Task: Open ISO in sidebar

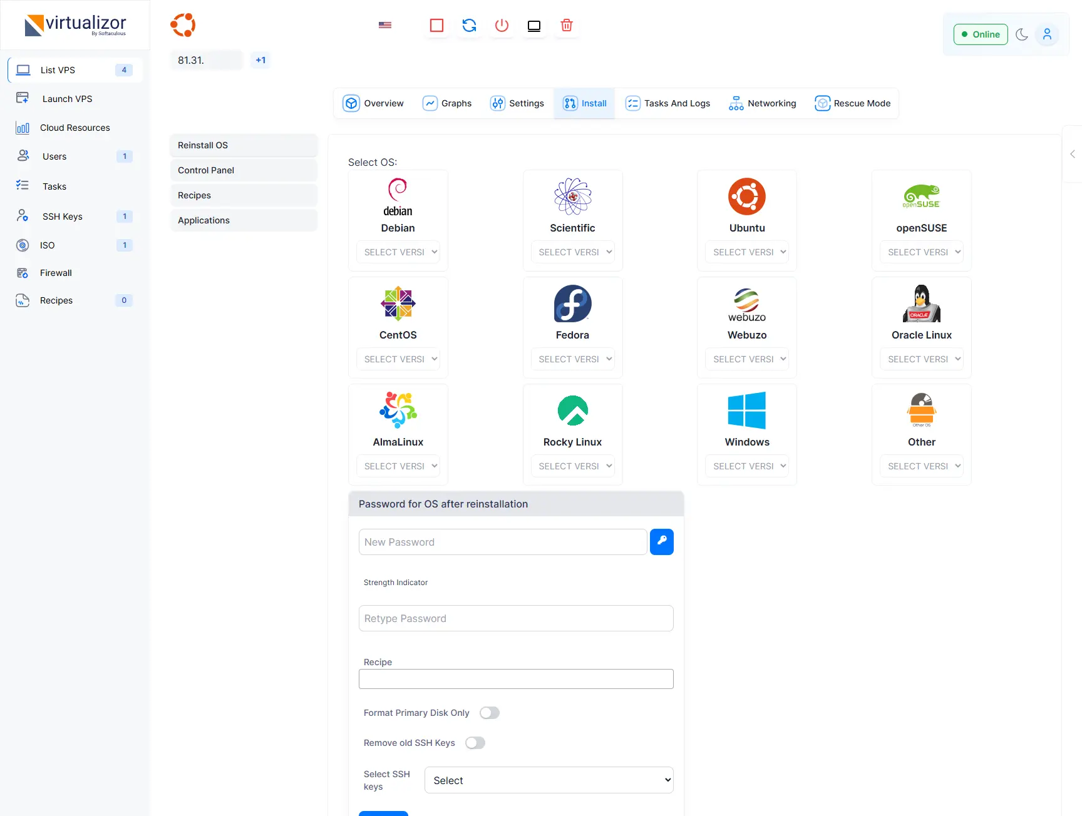Action: [x=75, y=245]
